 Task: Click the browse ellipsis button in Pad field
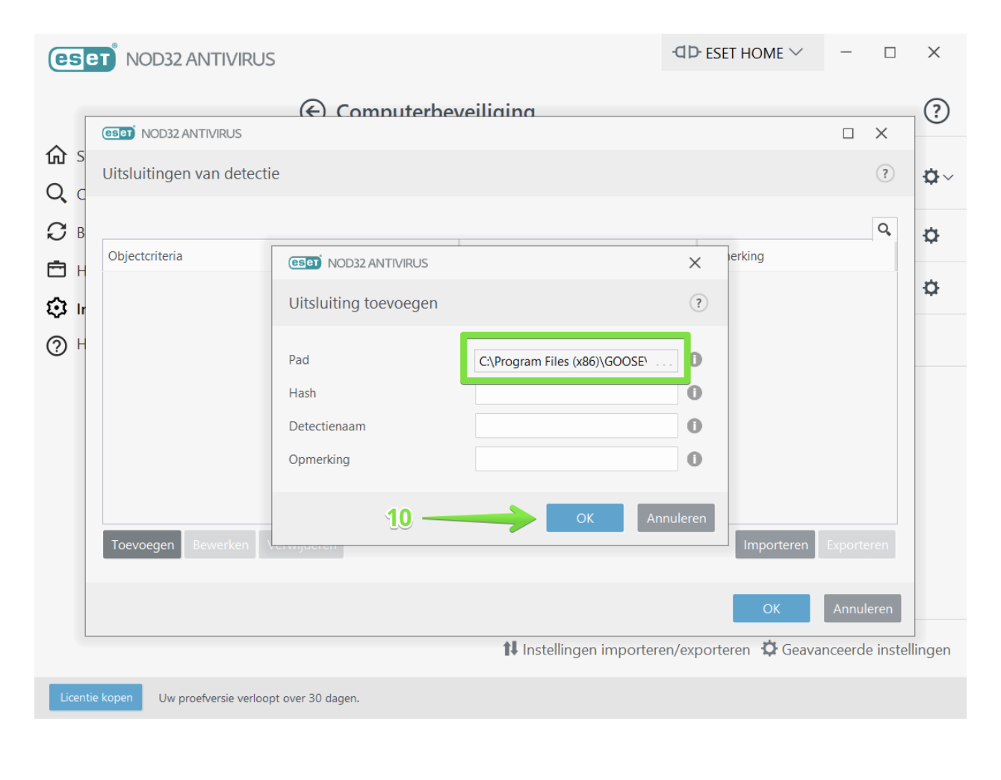coord(664,362)
